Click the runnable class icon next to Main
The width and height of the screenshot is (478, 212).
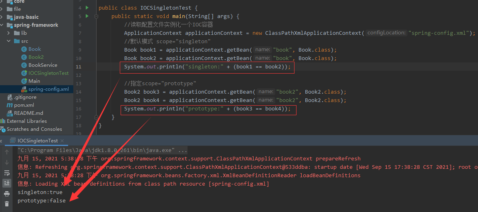24,81
